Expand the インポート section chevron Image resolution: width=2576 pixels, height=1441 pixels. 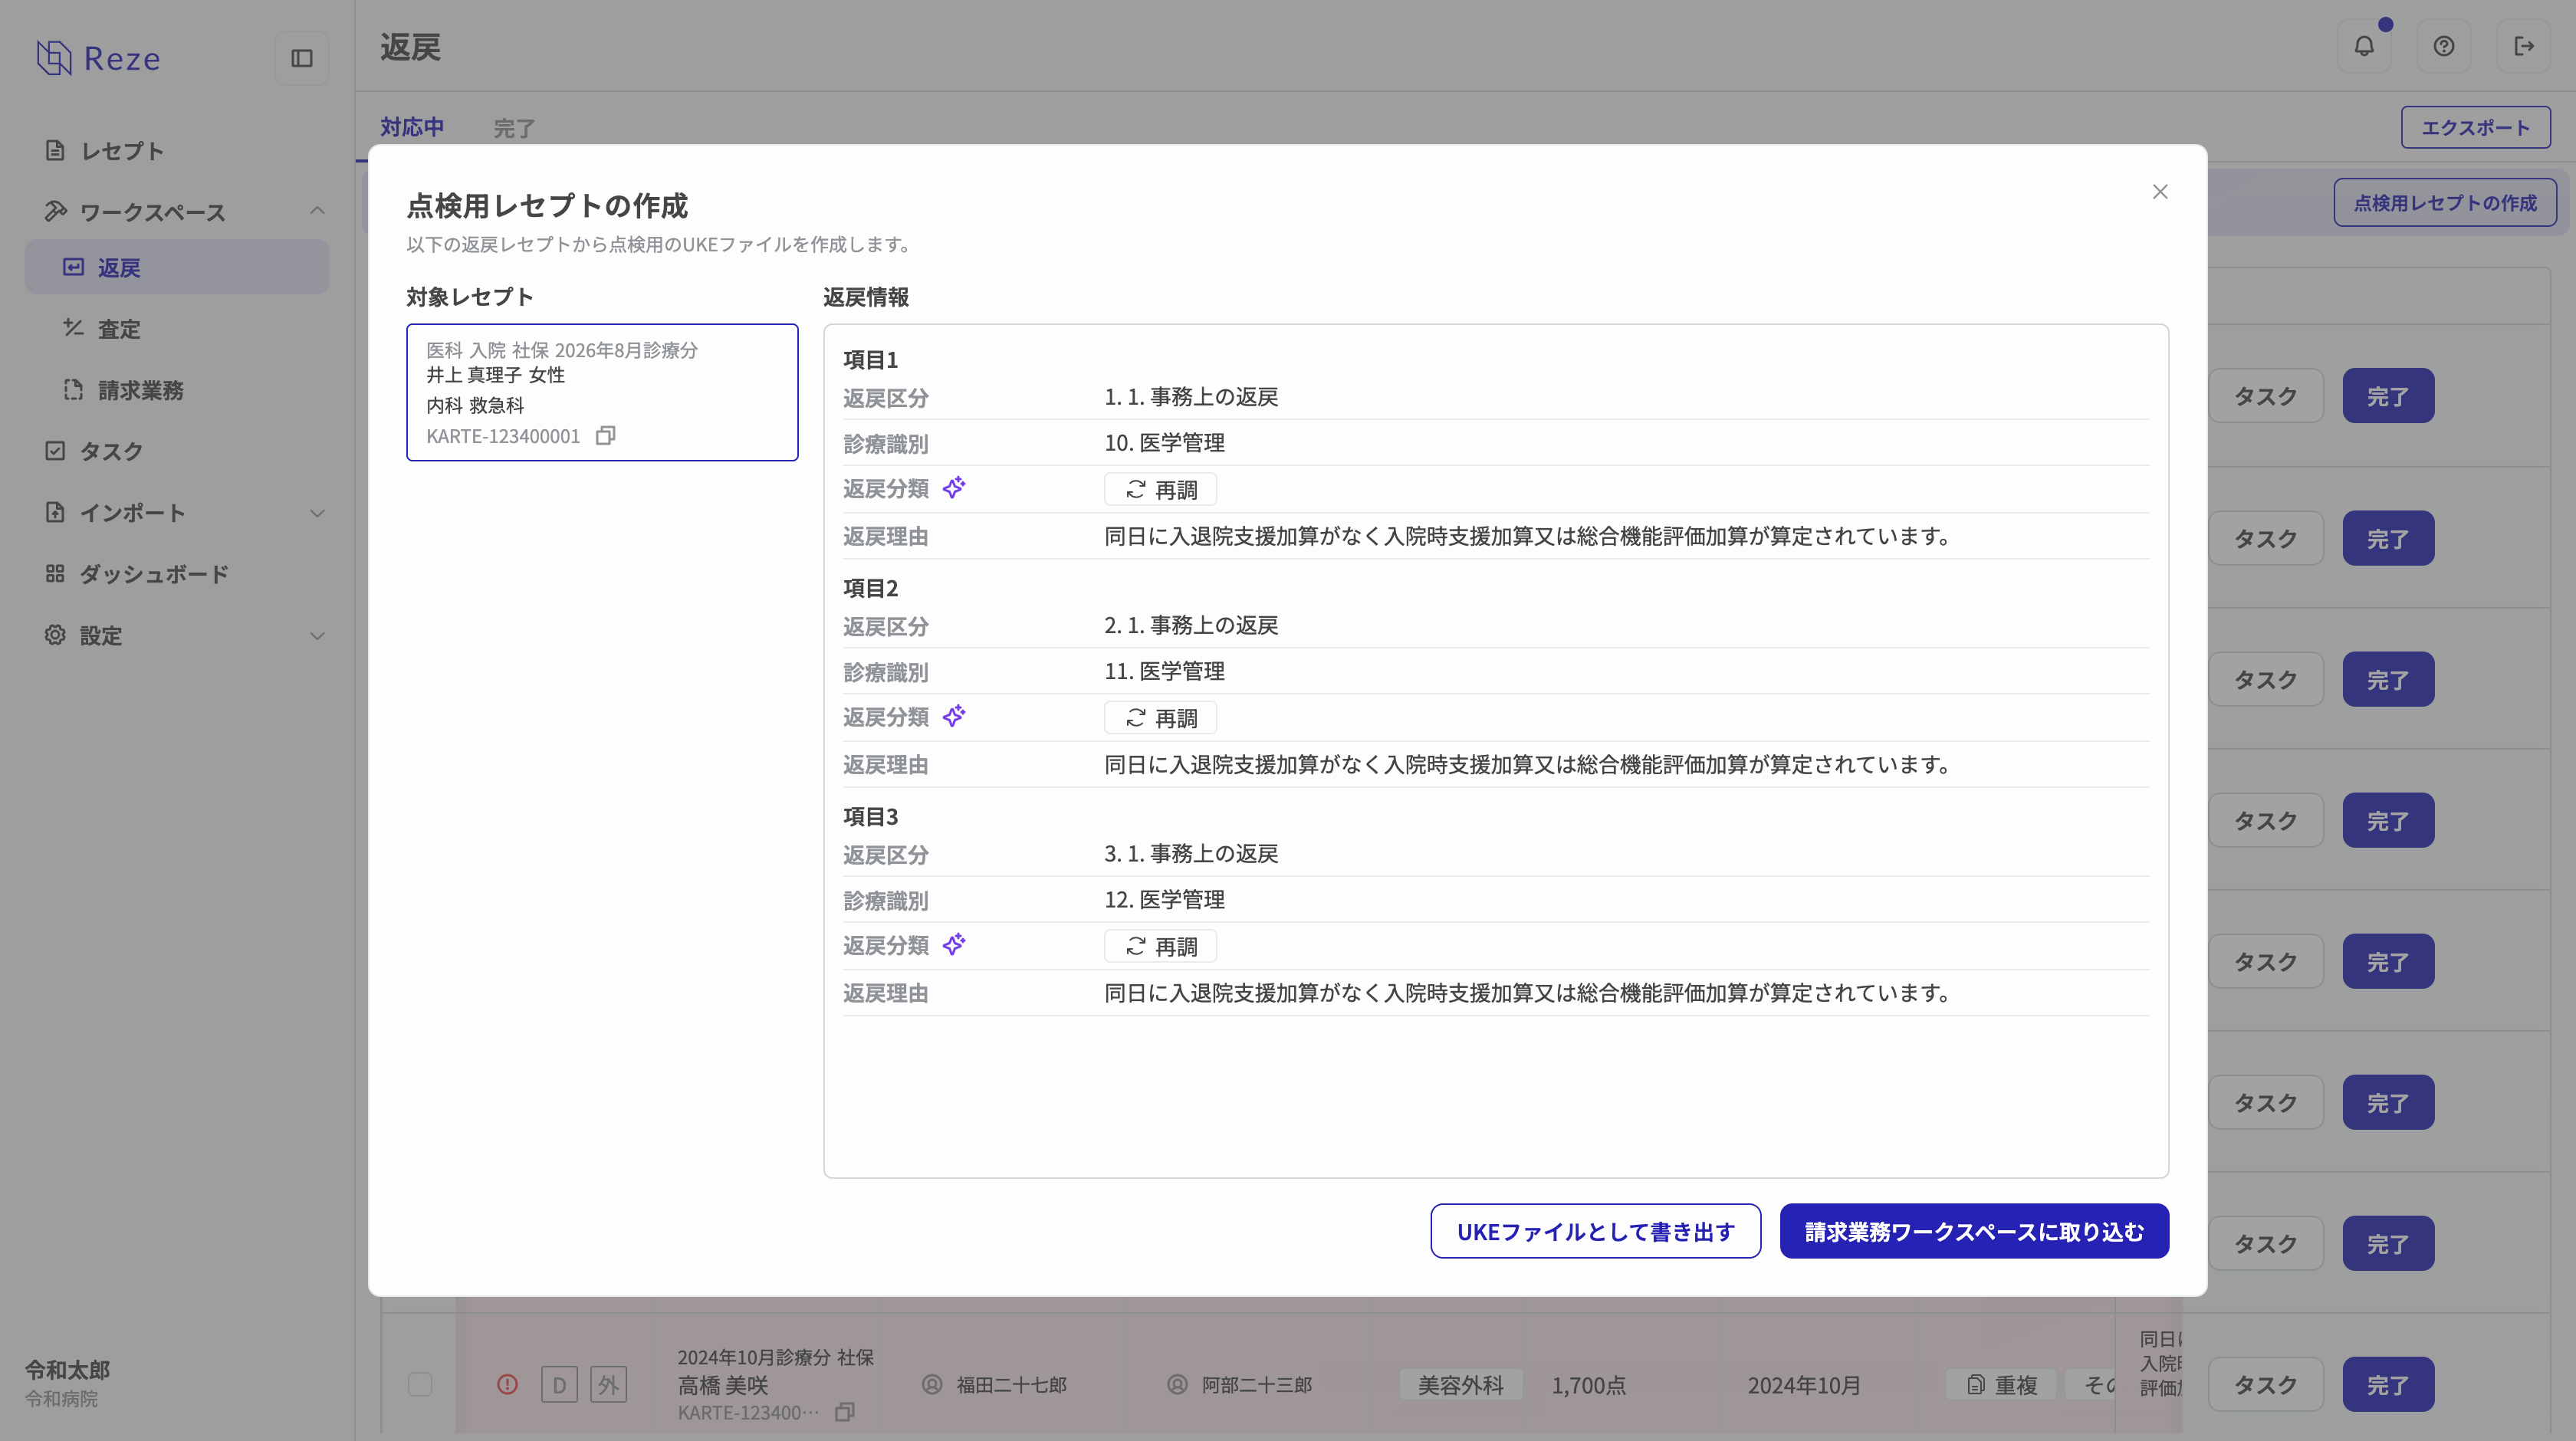pos(317,513)
